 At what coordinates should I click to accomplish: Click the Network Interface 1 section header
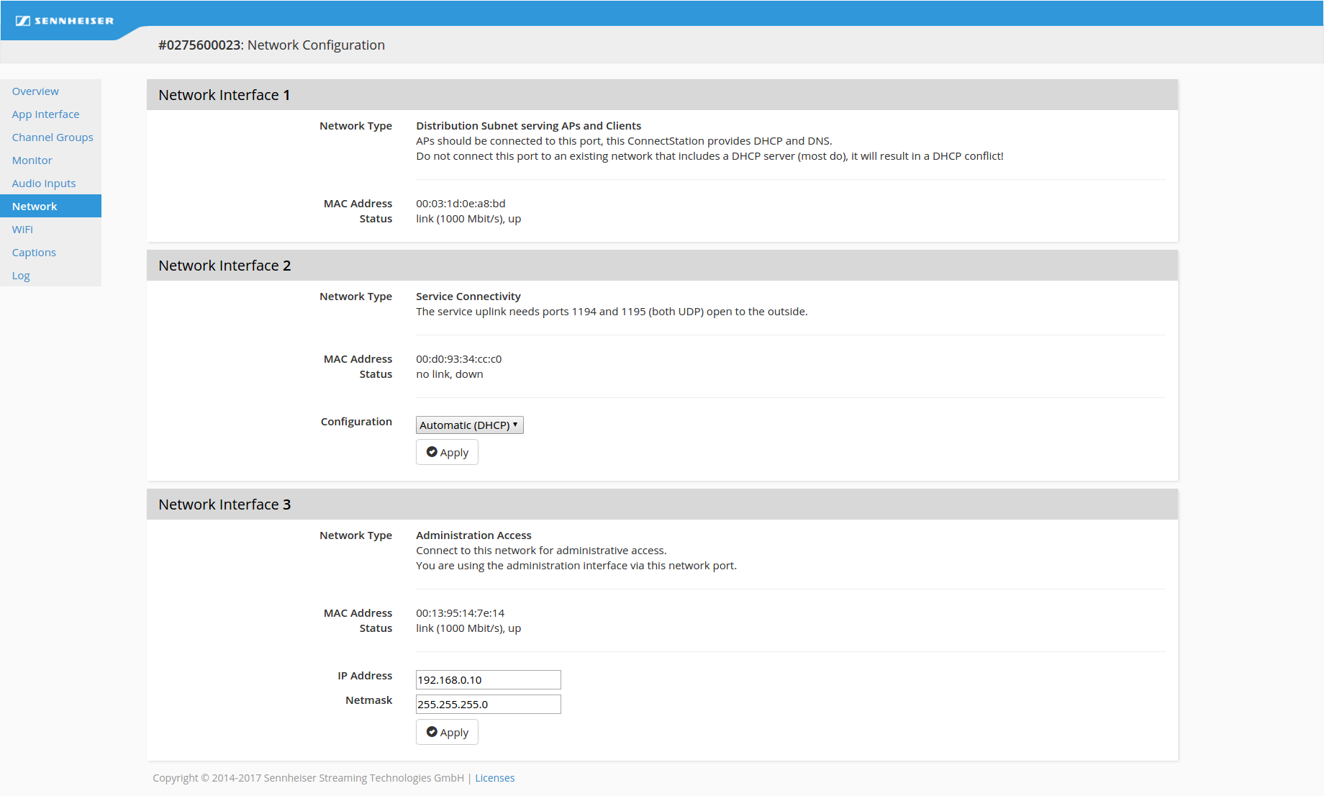pos(224,95)
